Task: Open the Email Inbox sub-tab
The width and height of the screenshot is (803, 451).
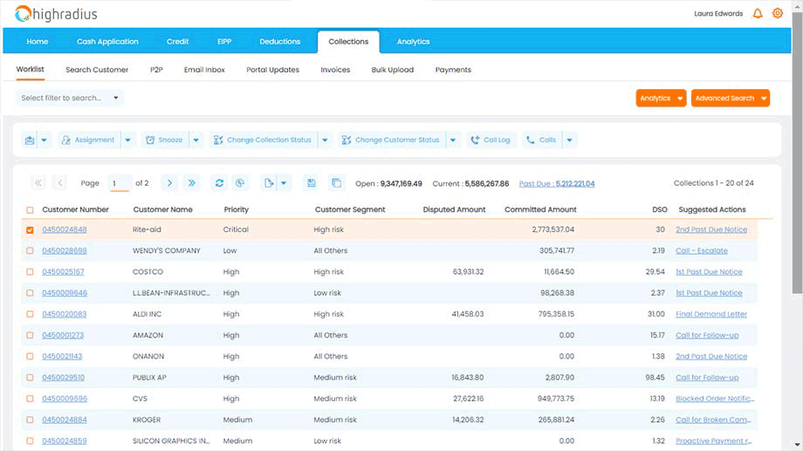Action: [204, 70]
